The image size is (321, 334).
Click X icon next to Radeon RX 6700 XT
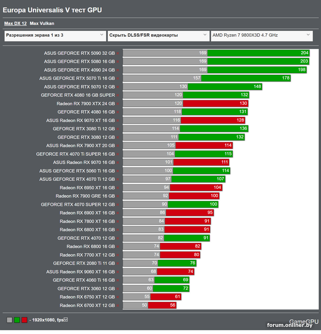click(x=118, y=306)
